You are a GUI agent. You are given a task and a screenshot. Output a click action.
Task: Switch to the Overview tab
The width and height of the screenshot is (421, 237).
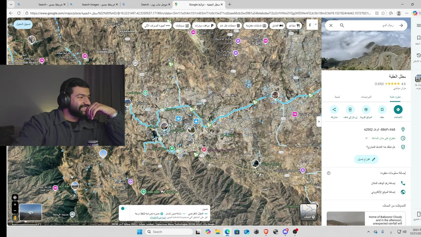[x=395, y=97]
